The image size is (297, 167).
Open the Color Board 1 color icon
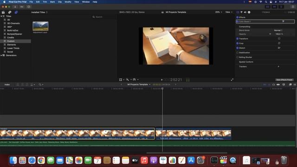coord(284,21)
